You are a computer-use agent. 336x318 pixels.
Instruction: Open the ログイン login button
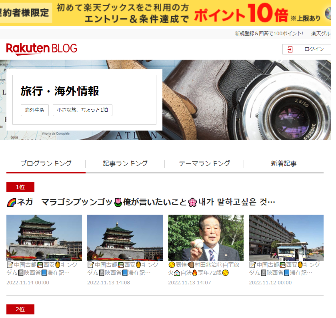coord(306,49)
